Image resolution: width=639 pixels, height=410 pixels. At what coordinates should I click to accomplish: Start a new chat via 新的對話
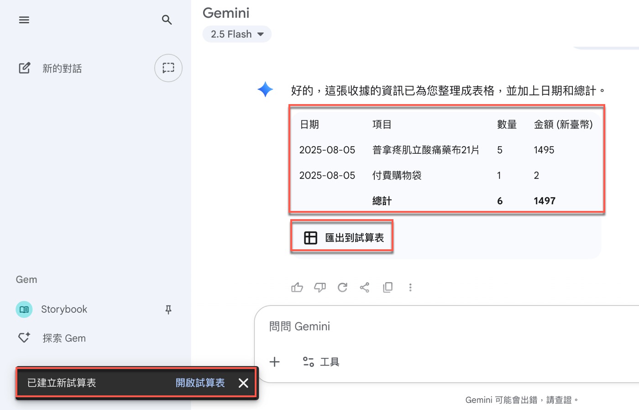[x=50, y=68]
